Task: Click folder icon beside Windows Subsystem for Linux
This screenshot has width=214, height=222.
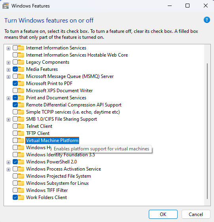Action: (x=21, y=183)
